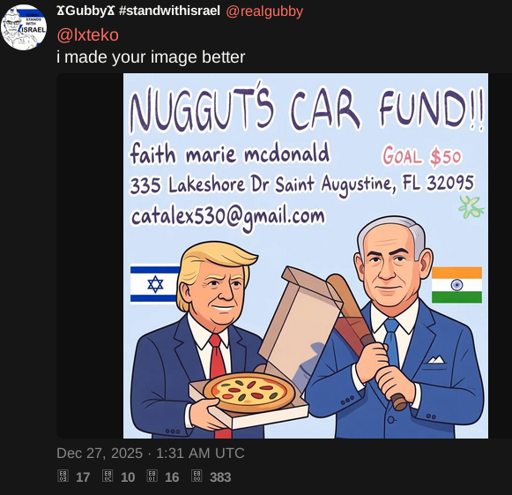The height and width of the screenshot is (495, 512).
Task: Click the quote icon beside count 16
Action: [x=152, y=476]
